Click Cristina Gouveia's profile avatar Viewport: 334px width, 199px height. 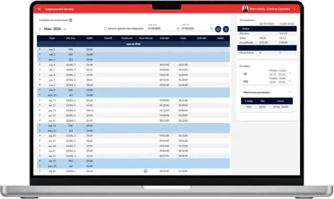245,9
